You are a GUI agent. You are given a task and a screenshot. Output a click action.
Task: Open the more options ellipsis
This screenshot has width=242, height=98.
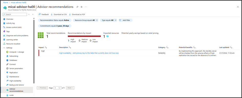[86, 7]
